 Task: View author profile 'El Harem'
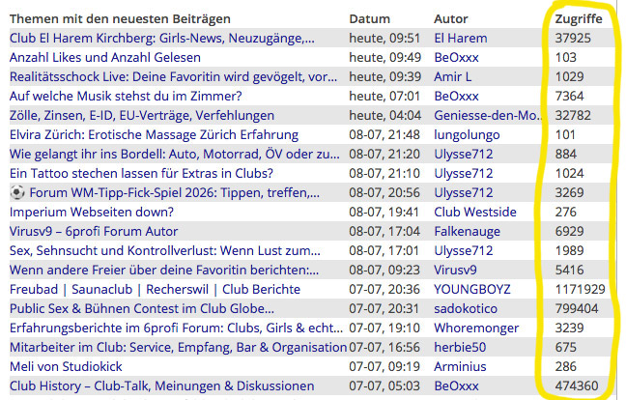pyautogui.click(x=461, y=39)
